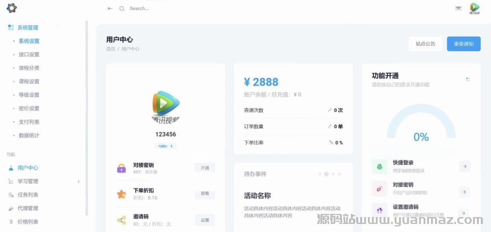Click the purple lock icon for 对接密钥
This screenshot has height=232, width=491.
pos(122,168)
